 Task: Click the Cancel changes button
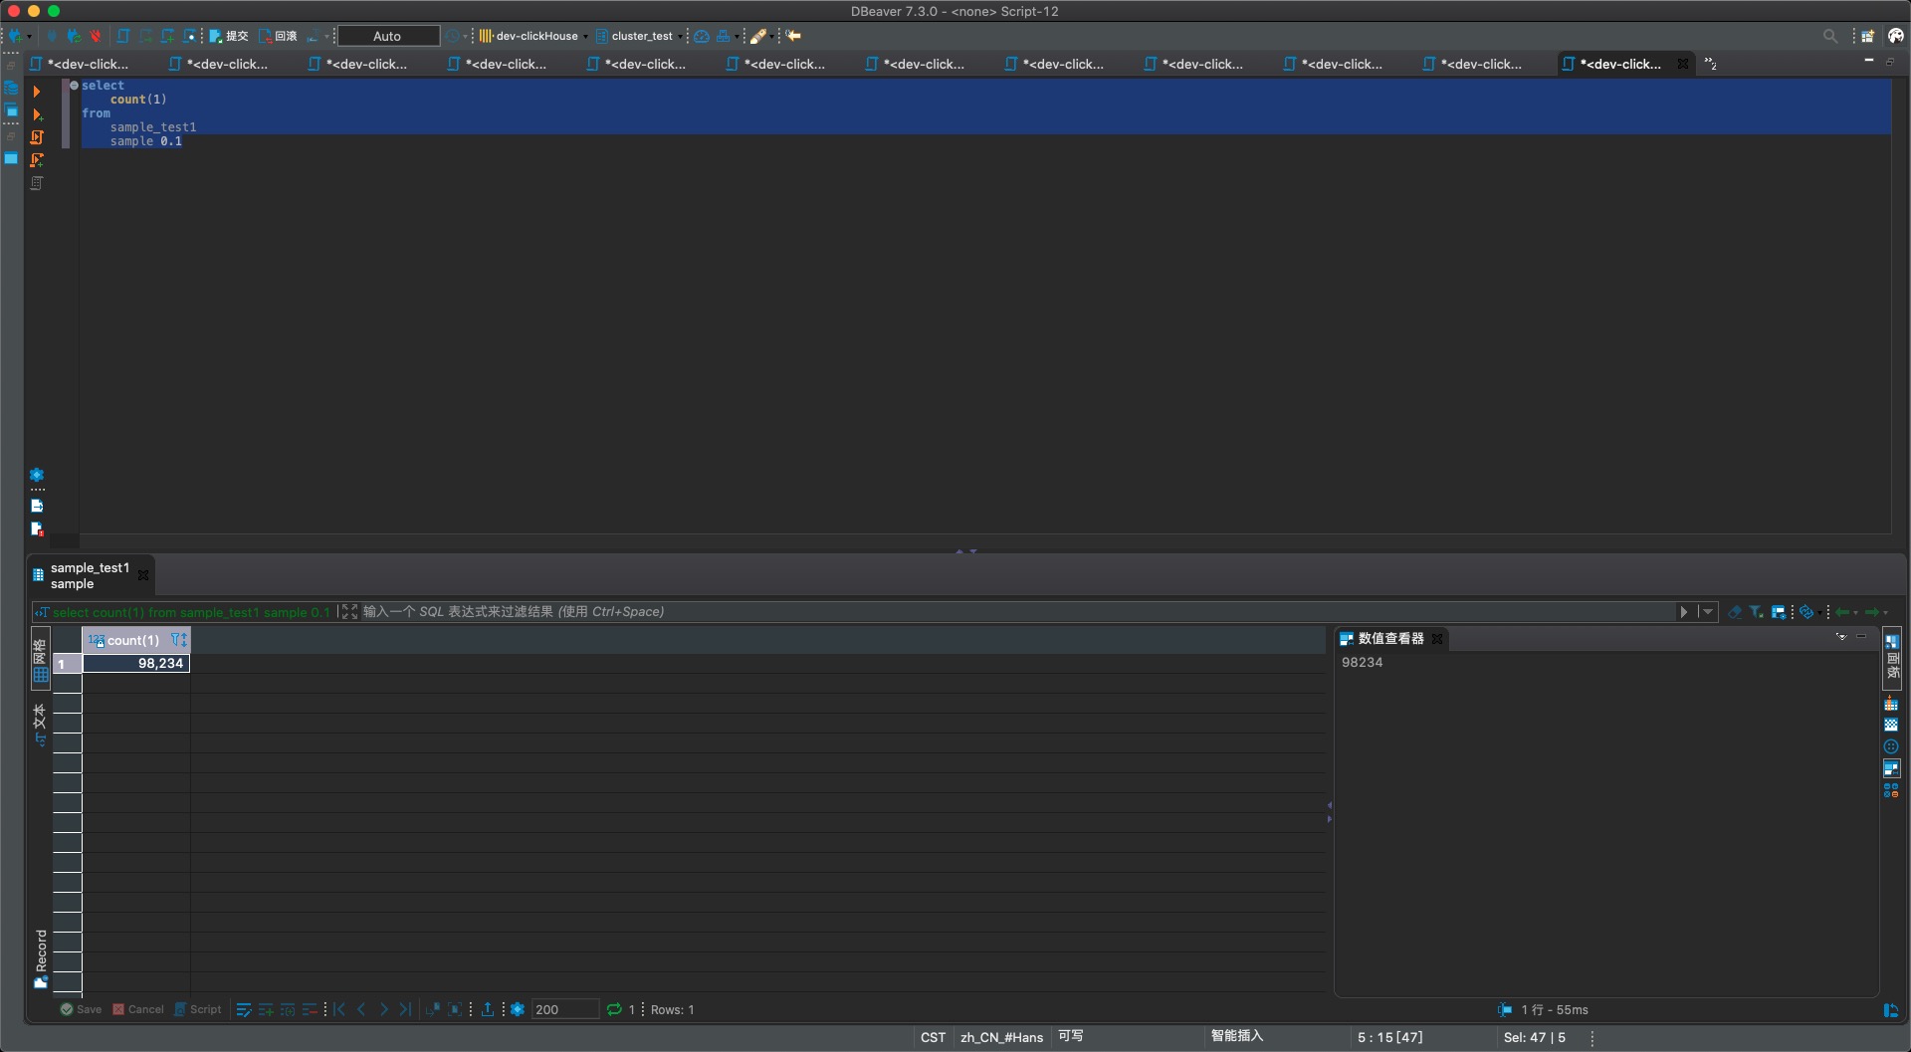(138, 1009)
